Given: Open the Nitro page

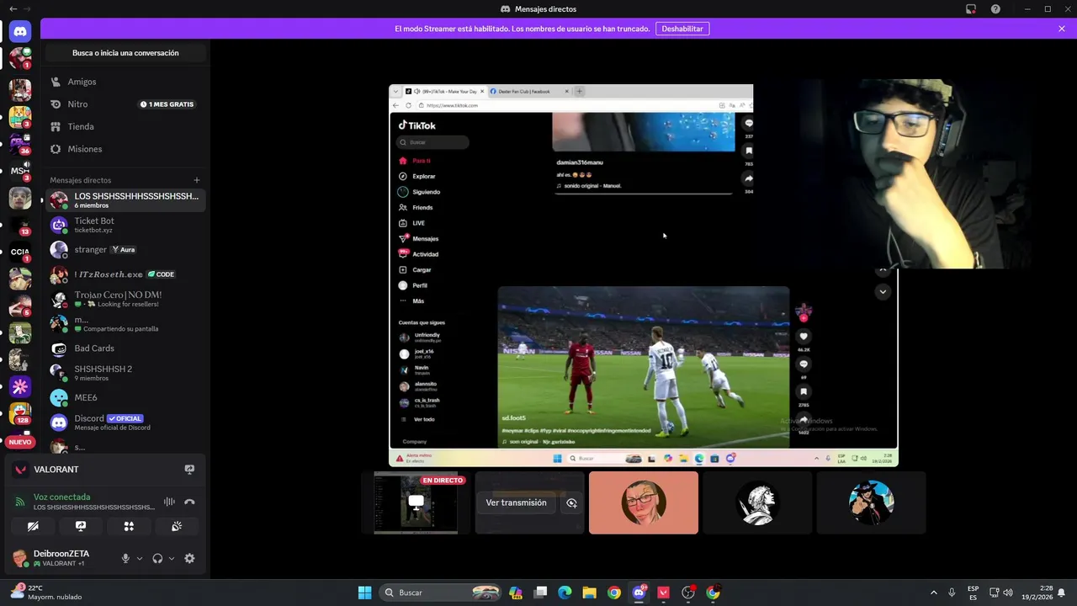Looking at the screenshot, I should point(125,104).
